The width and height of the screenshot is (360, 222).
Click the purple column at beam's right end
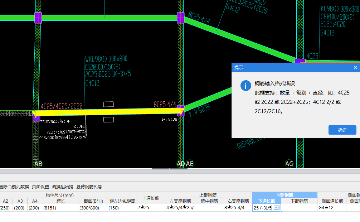[x=181, y=111]
